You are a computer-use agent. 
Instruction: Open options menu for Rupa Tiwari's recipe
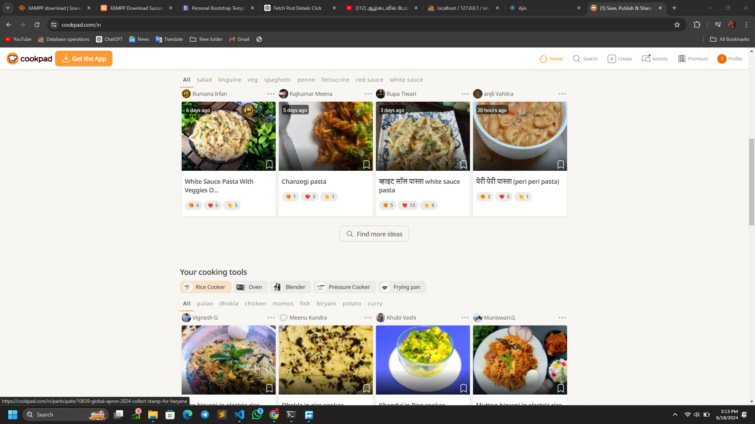[465, 93]
